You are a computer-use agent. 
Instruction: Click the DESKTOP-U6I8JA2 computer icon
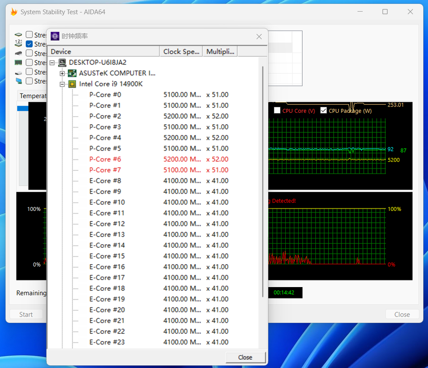(x=62, y=62)
